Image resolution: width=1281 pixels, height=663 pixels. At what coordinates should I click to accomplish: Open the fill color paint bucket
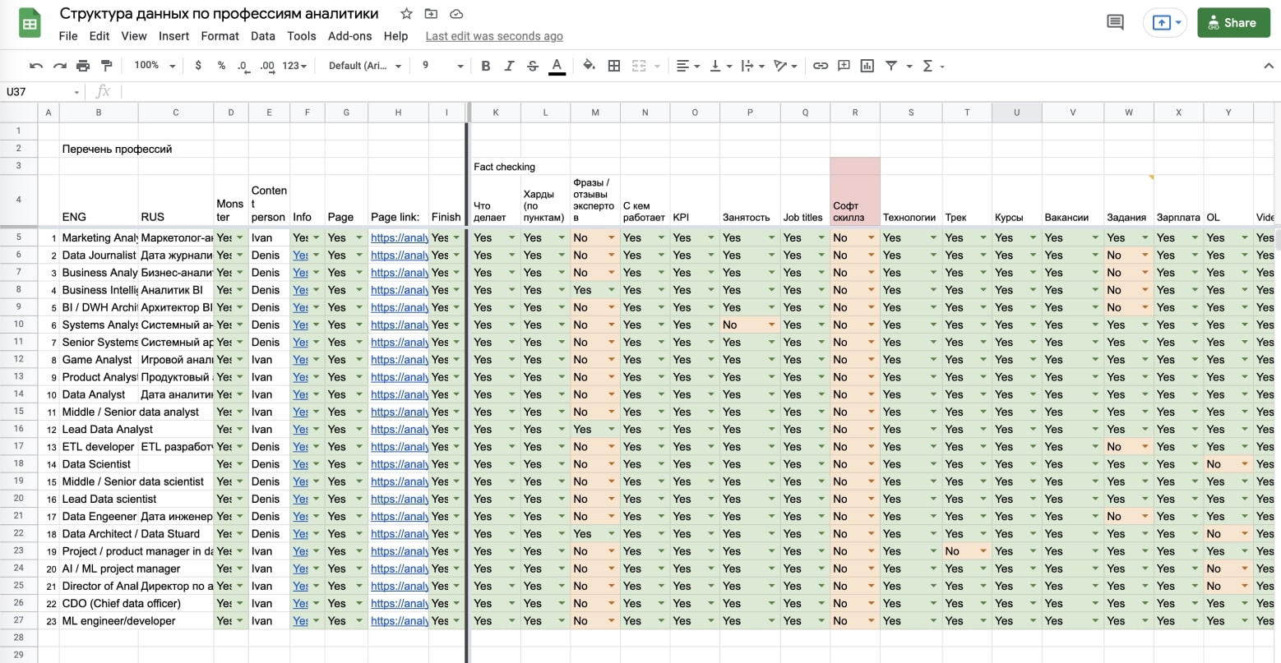pyautogui.click(x=589, y=66)
